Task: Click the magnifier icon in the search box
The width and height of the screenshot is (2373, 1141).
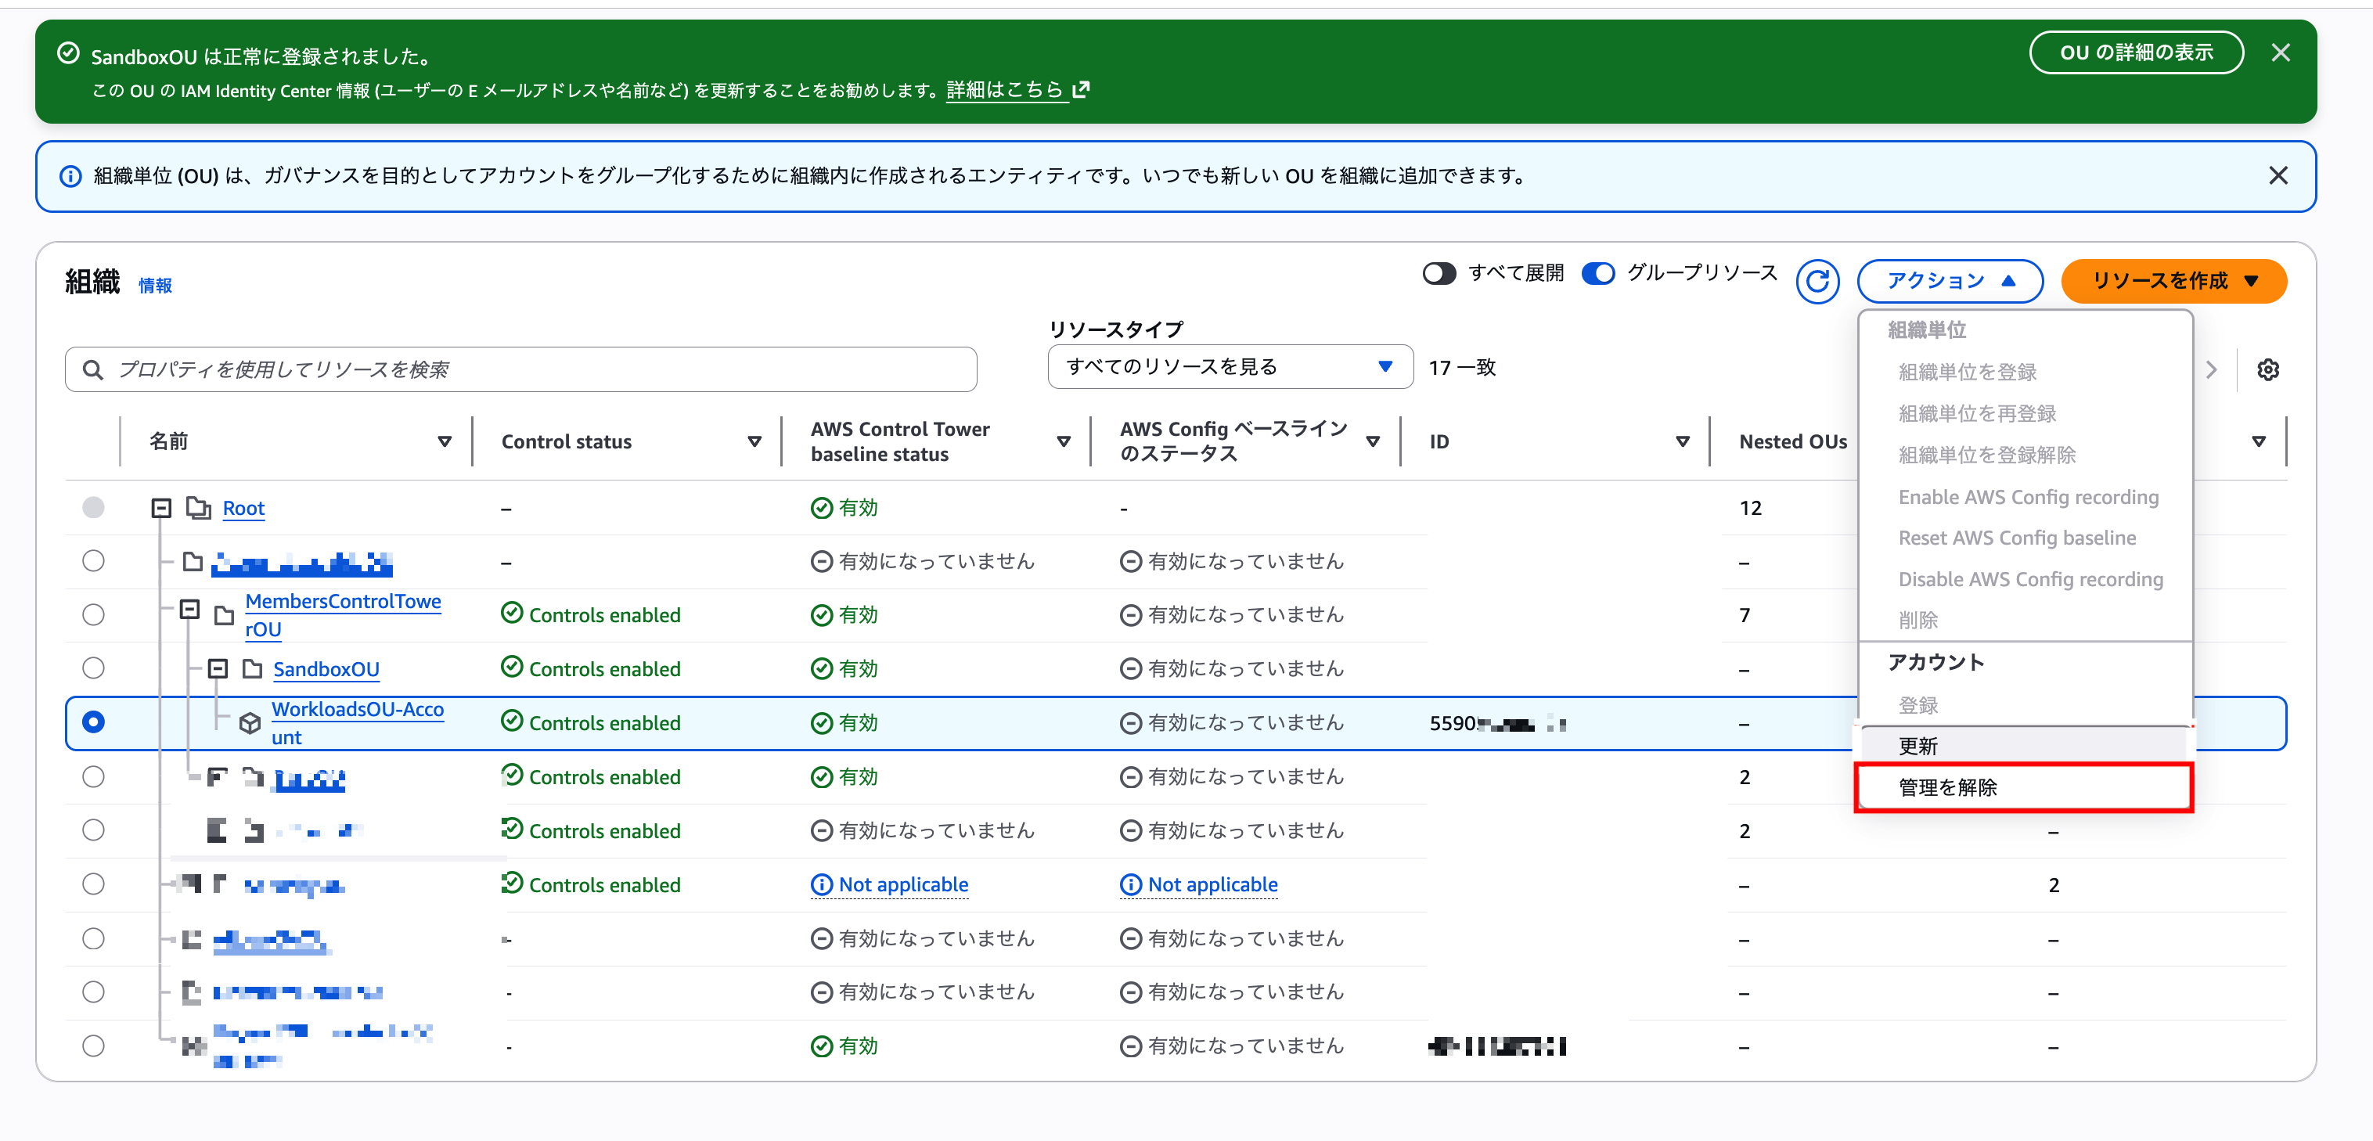Action: (x=92, y=369)
